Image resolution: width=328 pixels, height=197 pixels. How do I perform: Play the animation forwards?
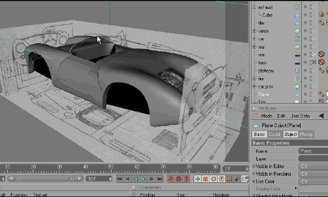coord(144,179)
